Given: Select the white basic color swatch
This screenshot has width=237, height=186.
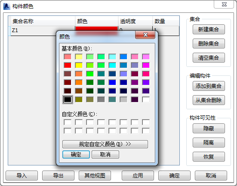Looking at the screenshot, I should point(146,99).
